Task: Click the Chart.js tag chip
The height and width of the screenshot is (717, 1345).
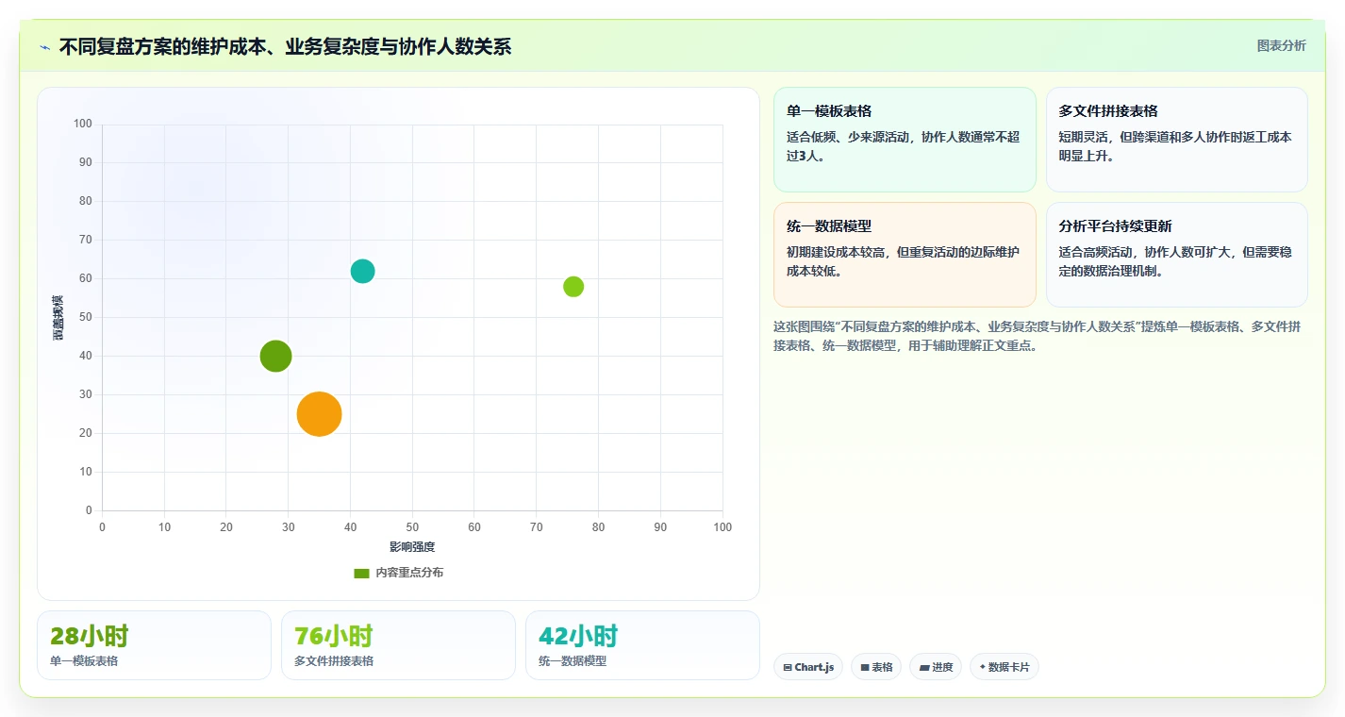Action: (808, 667)
